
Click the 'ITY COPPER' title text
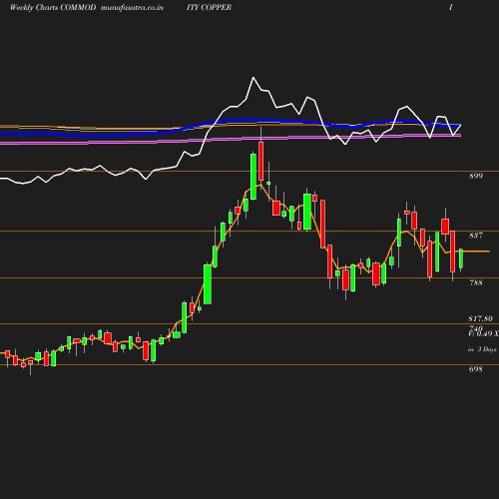pyautogui.click(x=209, y=8)
